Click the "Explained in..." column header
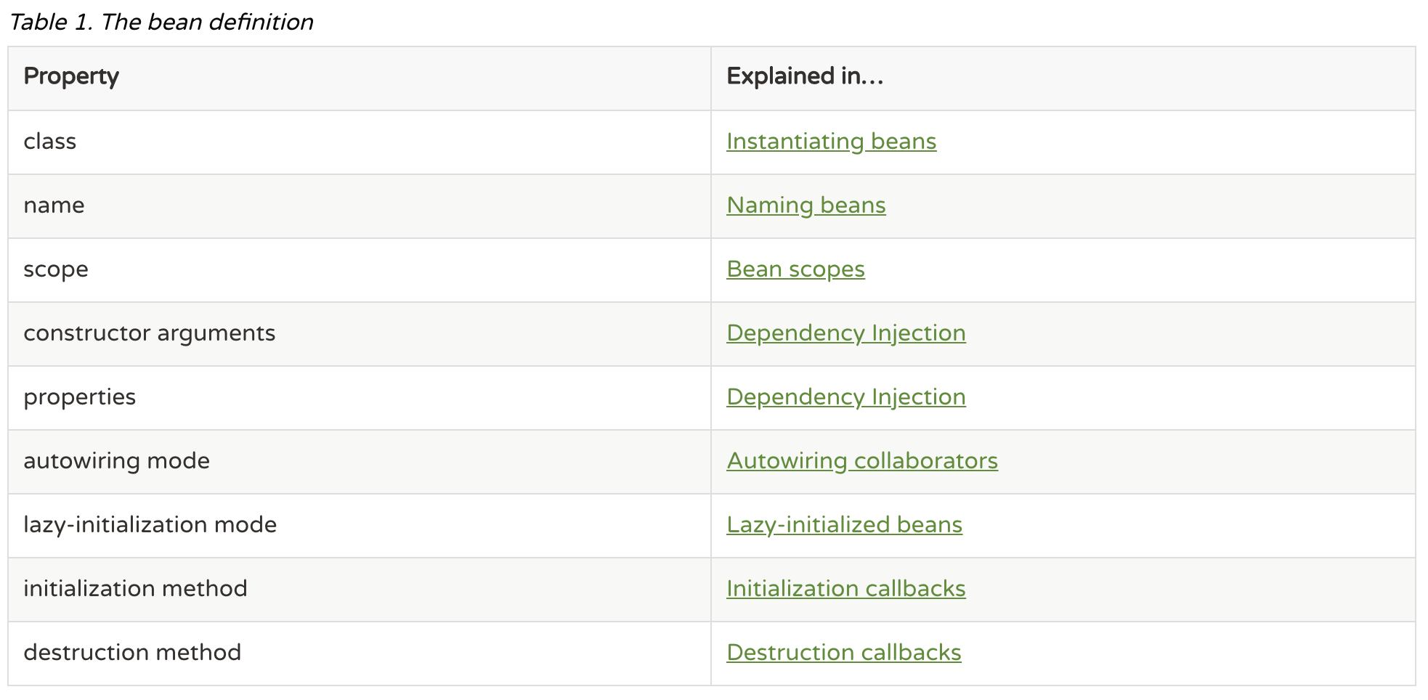 805,76
